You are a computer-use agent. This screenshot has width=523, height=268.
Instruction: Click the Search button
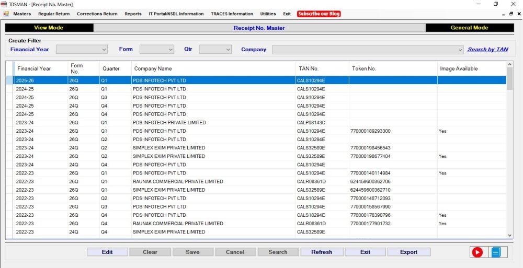pos(278,252)
